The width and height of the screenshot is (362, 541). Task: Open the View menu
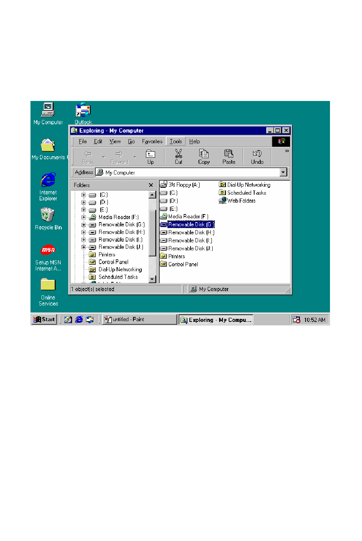click(x=115, y=141)
